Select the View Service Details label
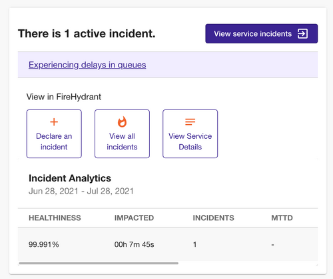This screenshot has width=333, height=279. (x=190, y=142)
